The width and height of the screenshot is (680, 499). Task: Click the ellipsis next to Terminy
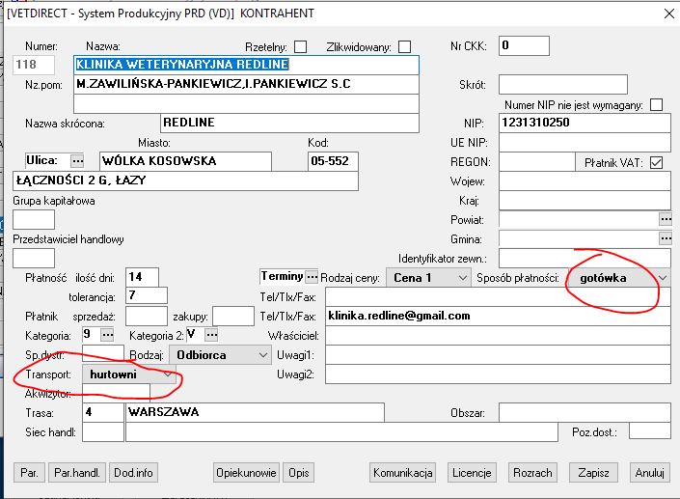[312, 277]
